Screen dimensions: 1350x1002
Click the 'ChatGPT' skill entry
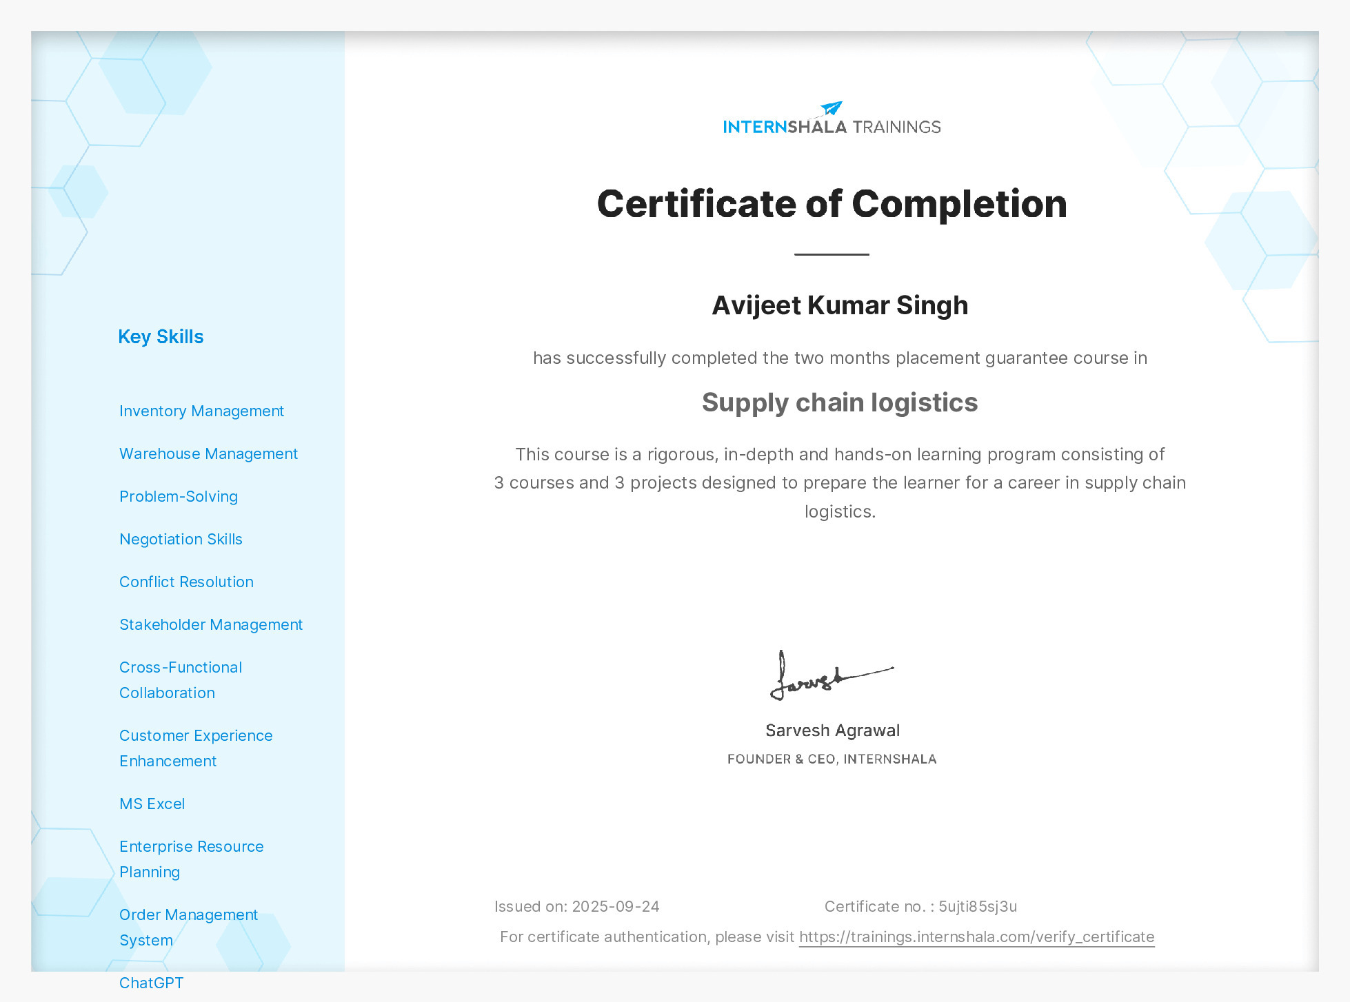(x=152, y=983)
